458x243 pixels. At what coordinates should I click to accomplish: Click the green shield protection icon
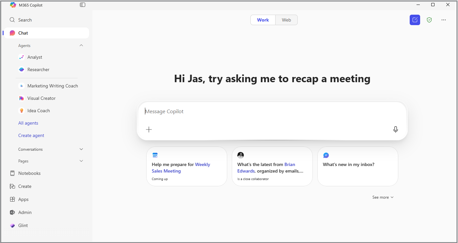click(x=429, y=20)
